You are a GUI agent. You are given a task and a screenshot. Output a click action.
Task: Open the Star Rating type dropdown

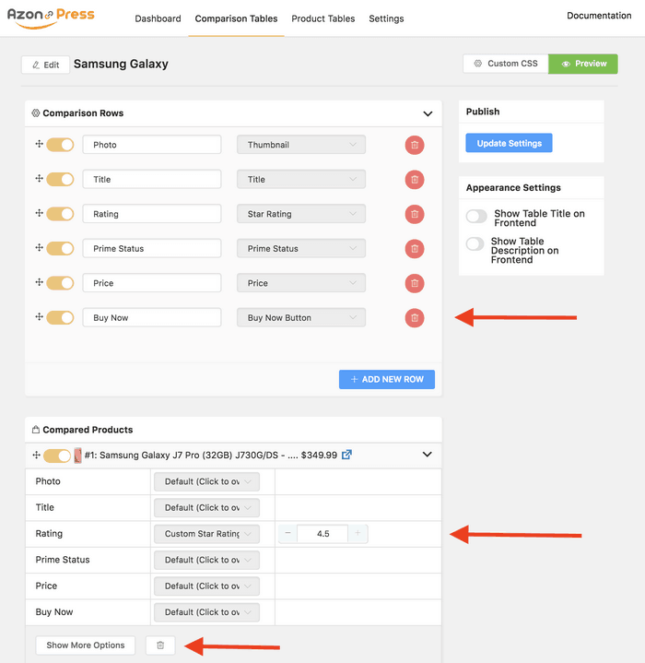click(x=301, y=214)
